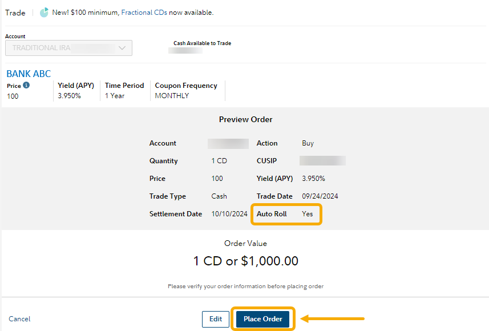Click the pie chart icon near Fractional CDs
The height and width of the screenshot is (331, 489).
tap(44, 13)
